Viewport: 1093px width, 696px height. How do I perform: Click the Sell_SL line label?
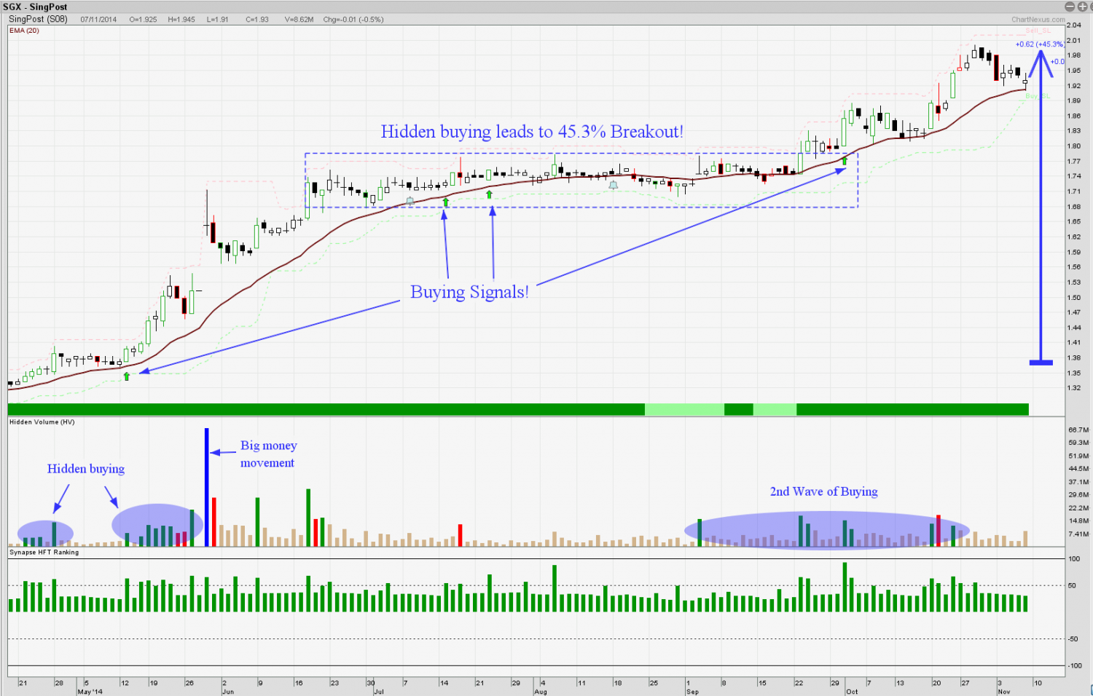click(1038, 31)
